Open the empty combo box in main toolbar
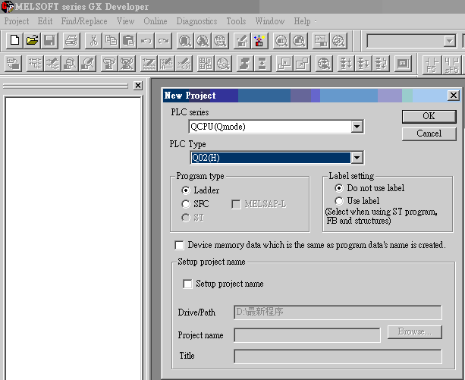The width and height of the screenshot is (465, 380). [x=450, y=41]
